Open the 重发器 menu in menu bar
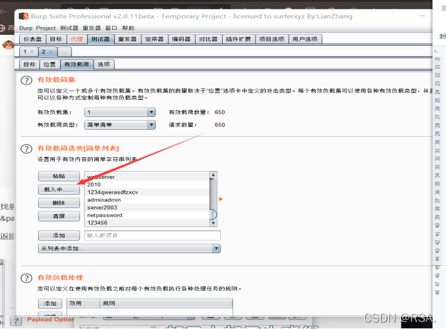This screenshot has width=446, height=329. point(92,28)
